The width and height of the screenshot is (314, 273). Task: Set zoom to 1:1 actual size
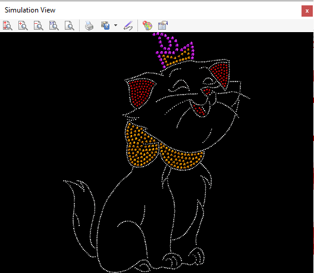(x=54, y=26)
